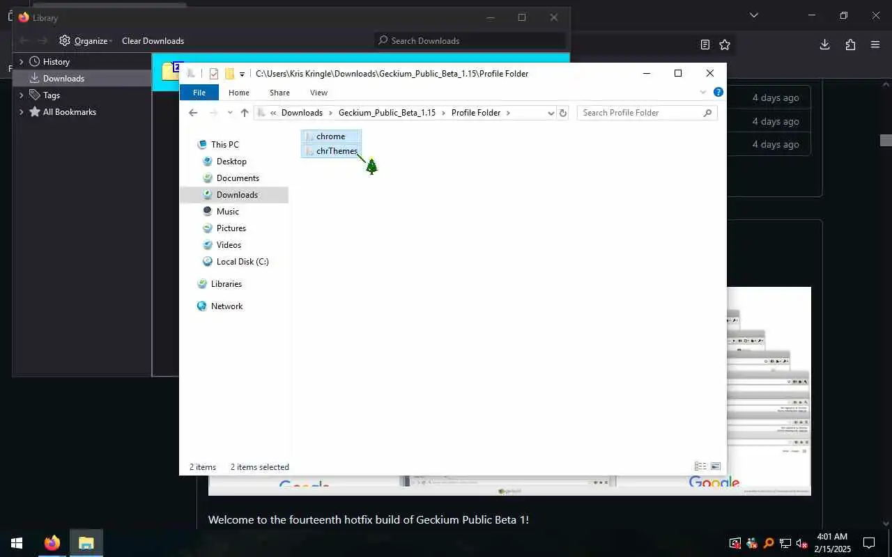The height and width of the screenshot is (557, 892).
Task: Expand chevron after Profile Folder breadcrumb
Action: point(508,113)
